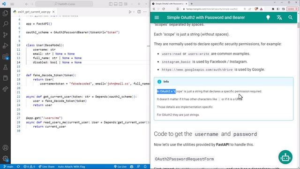Expand the run button dropdown arrow
This screenshot has width=300, height=169.
point(134,12)
